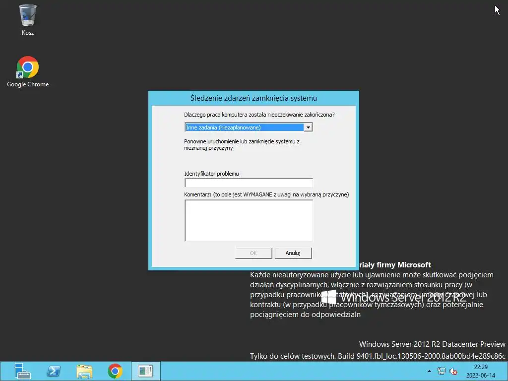The width and height of the screenshot is (508, 381).
Task: Click the 'Komentarz:' required field label
Action: coord(266,194)
